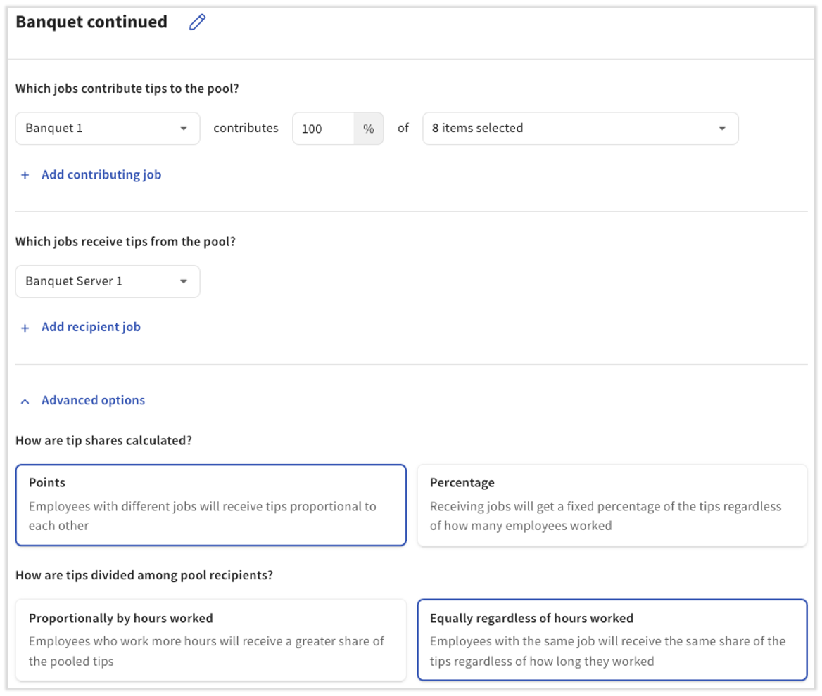
Task: Click the plus icon before Add recipient job
Action: click(25, 328)
